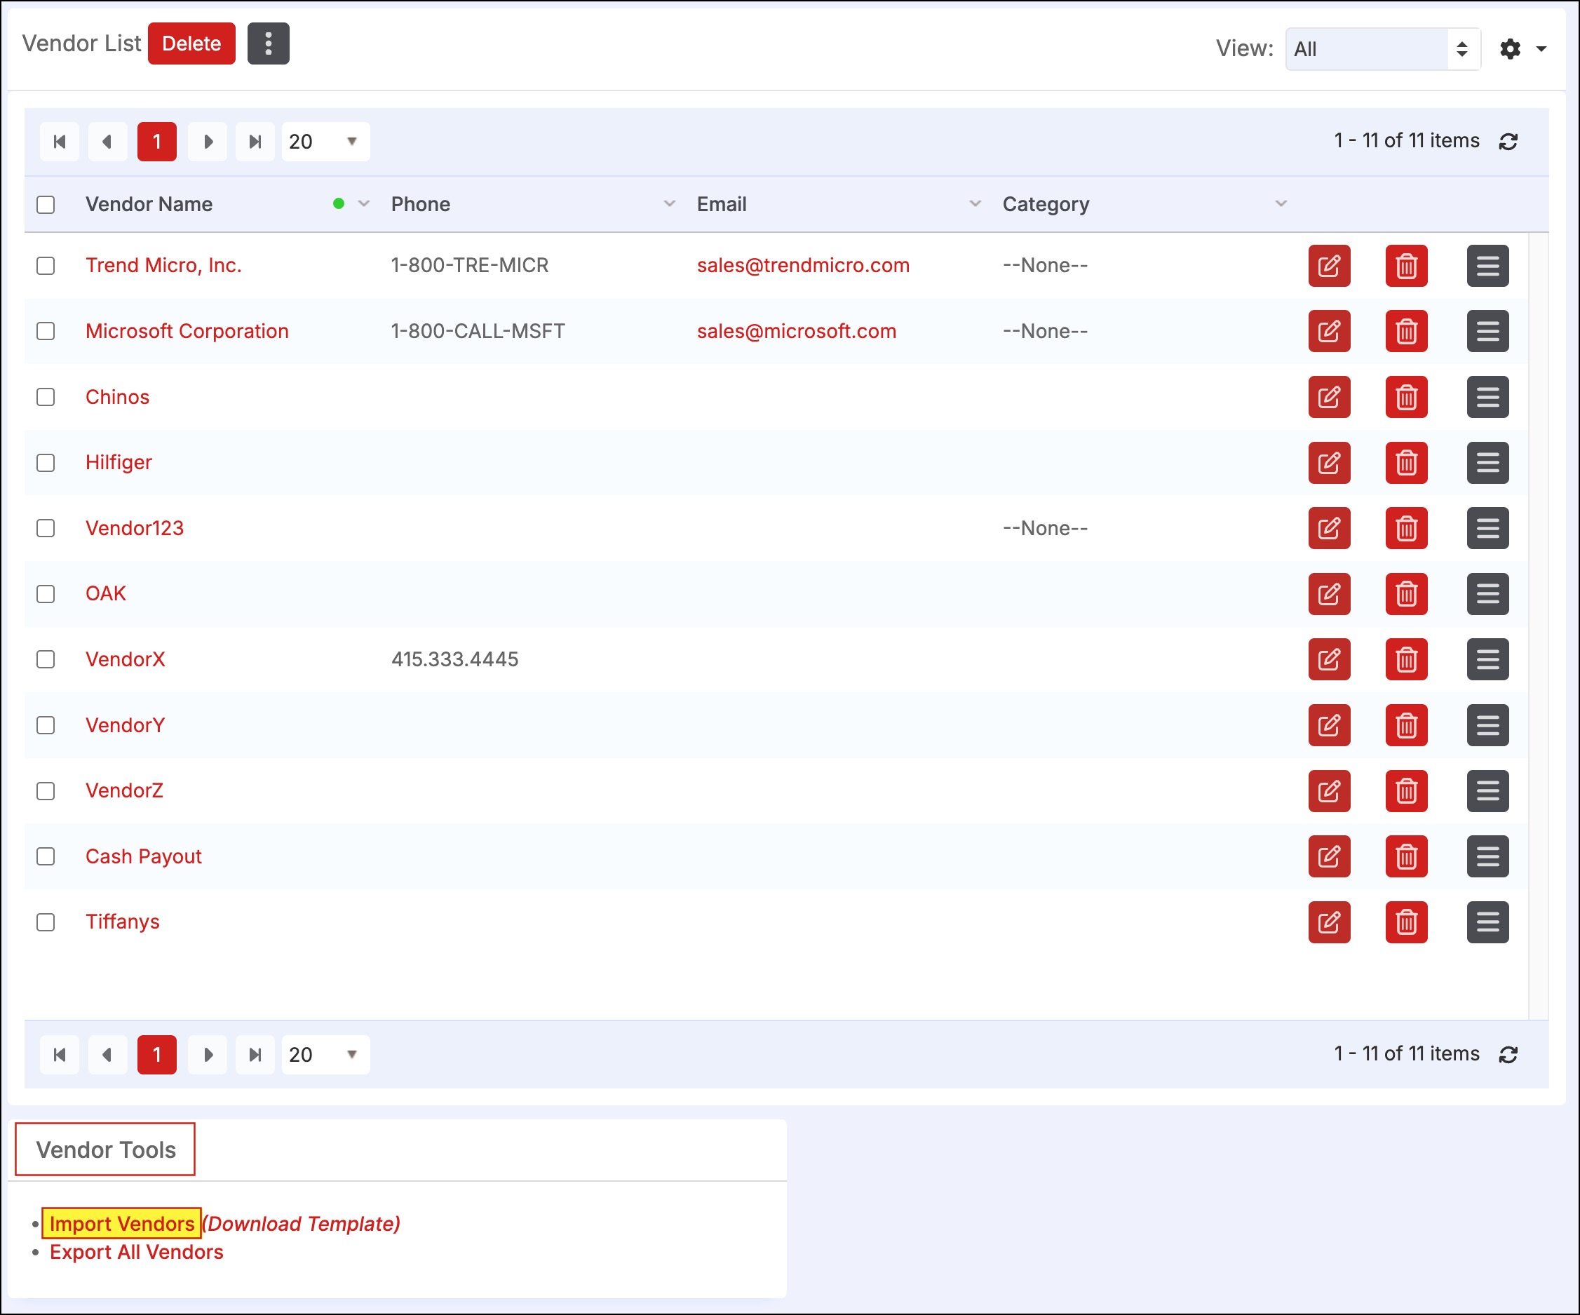Delete VendorY via trash icon
The image size is (1580, 1315).
1406,725
